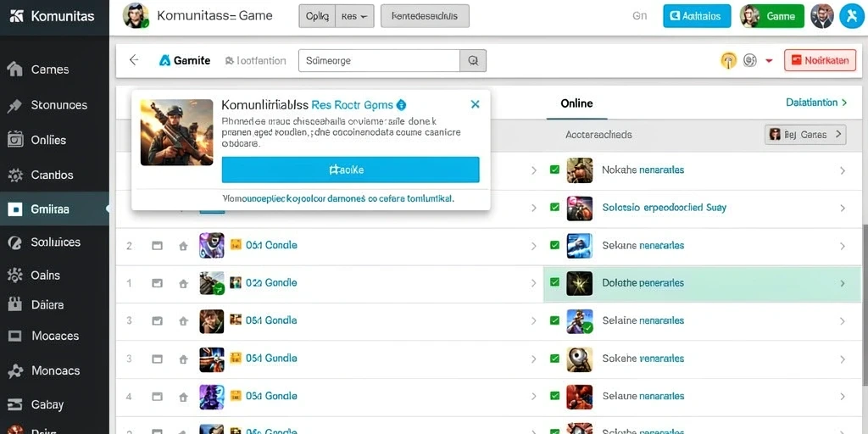Viewport: 868px width, 434px height.
Task: Toggle checkbox for Dolethe penerartes
Action: coord(554,283)
